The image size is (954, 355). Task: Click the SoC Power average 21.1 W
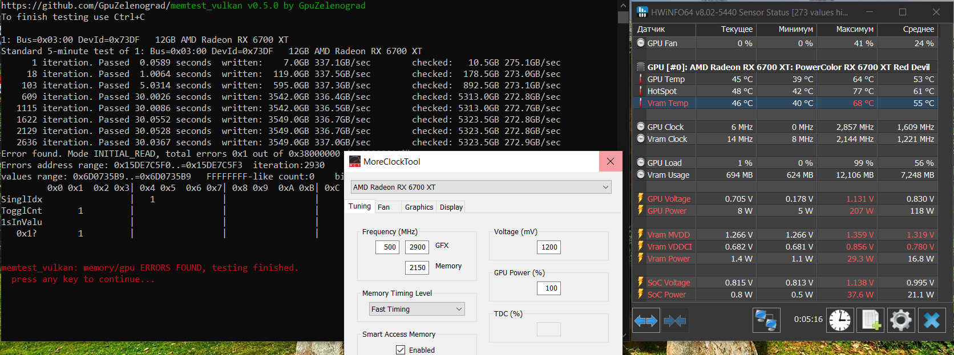[x=920, y=295]
